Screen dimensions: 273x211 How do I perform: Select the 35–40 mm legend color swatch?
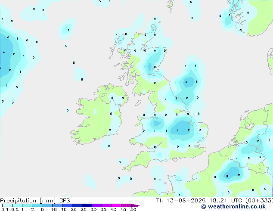[x=106, y=205]
